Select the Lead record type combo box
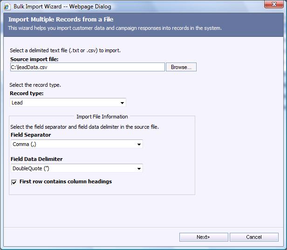287x250 pixels. (65, 103)
